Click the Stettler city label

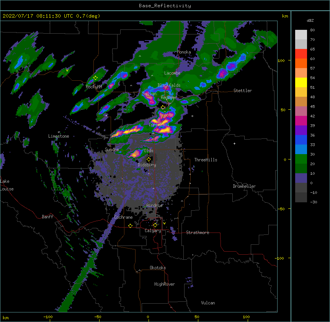tap(243, 91)
